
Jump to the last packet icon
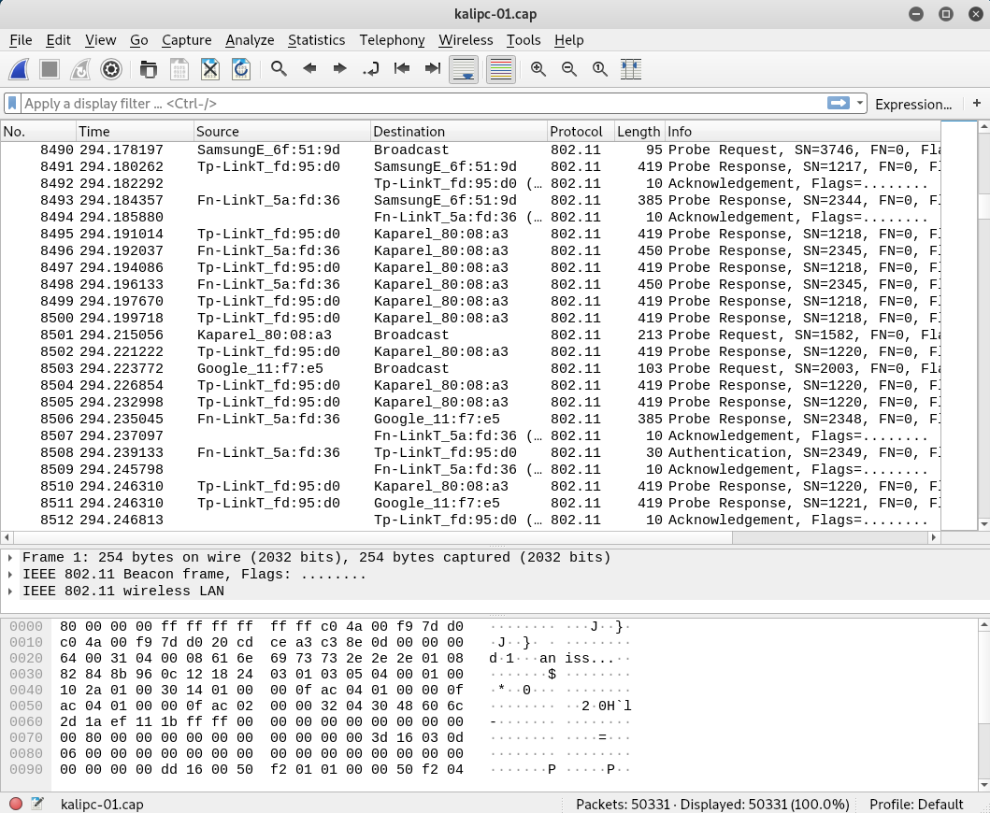[x=433, y=69]
